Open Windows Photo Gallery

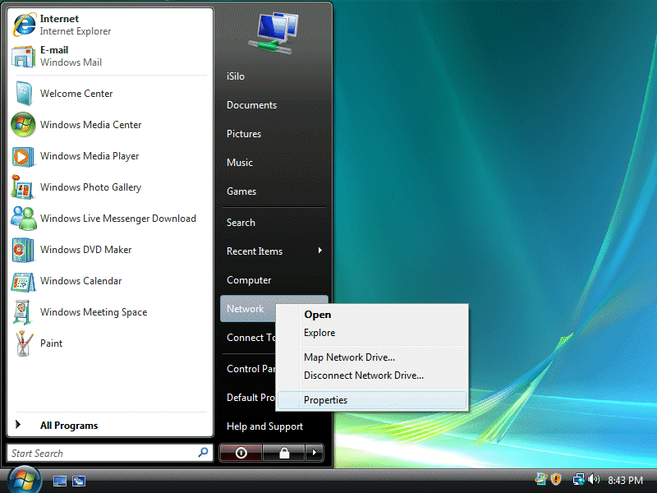[90, 187]
